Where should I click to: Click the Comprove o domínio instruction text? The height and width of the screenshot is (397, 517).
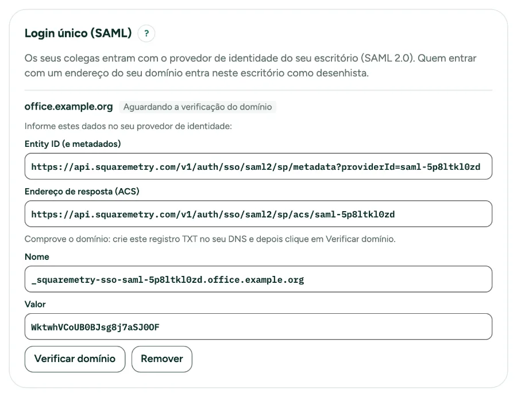tap(210, 239)
